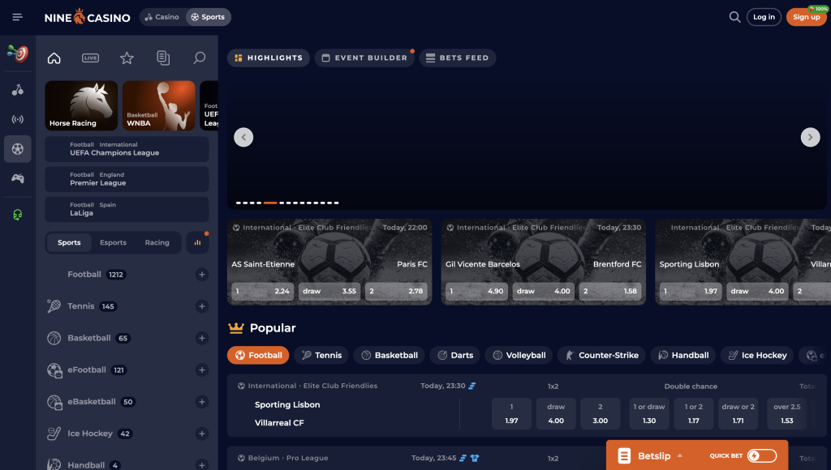Open the darts promo icon in sidebar
831x470 pixels.
click(18, 53)
